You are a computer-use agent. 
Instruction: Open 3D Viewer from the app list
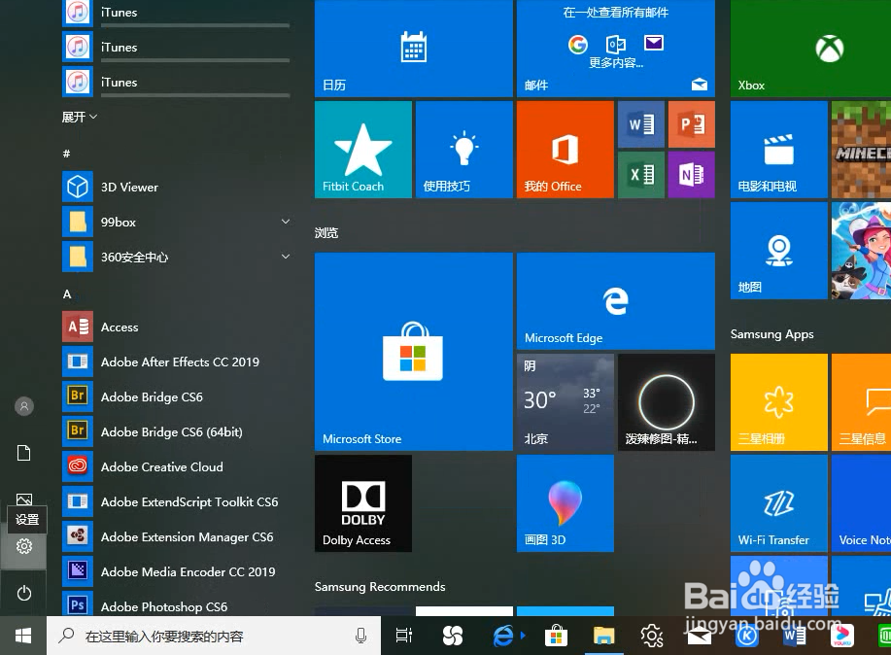177,187
